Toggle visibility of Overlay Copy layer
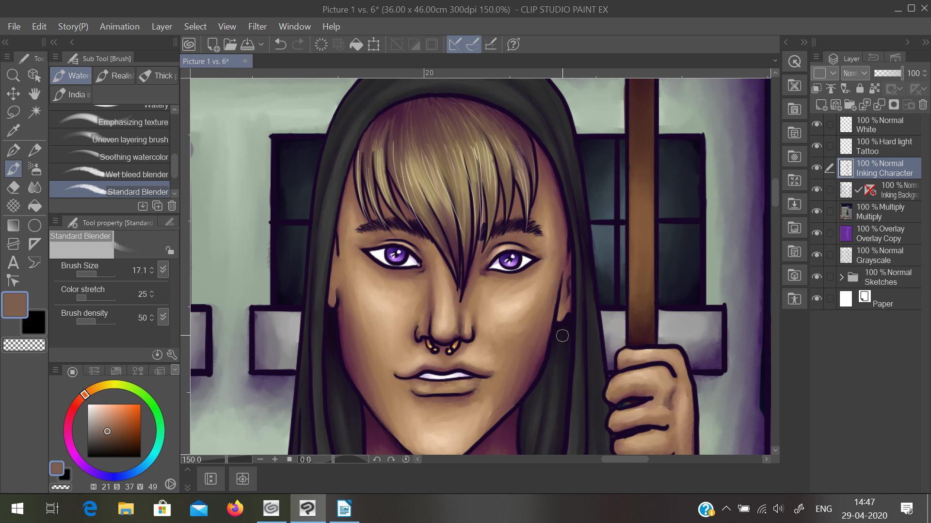The image size is (931, 523). tap(817, 233)
